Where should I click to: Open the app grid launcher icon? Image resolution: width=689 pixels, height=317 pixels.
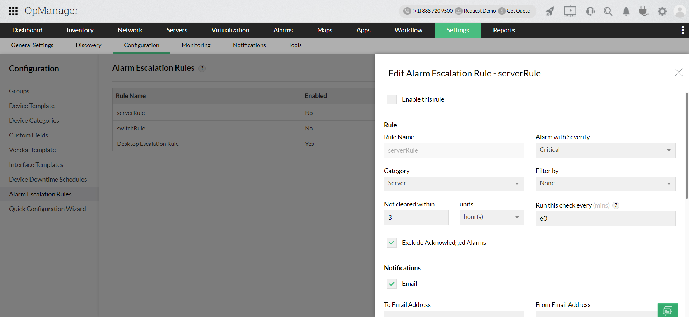[13, 11]
